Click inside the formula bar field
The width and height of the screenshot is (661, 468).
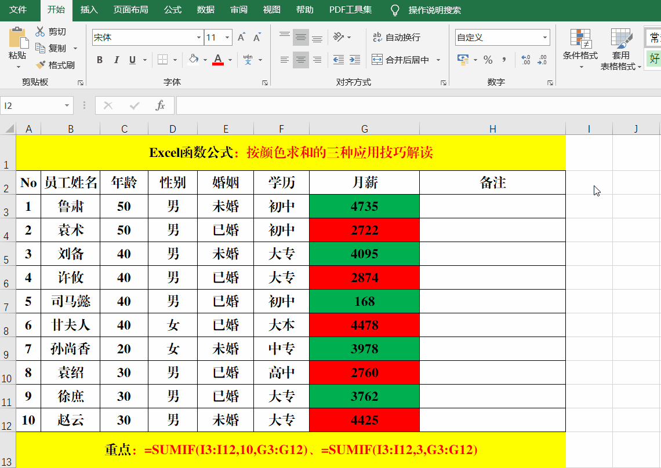click(x=417, y=105)
